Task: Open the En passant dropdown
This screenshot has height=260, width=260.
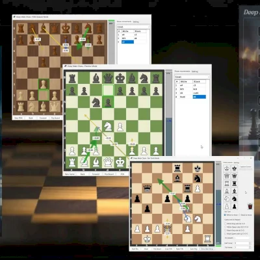Action: tap(242, 238)
